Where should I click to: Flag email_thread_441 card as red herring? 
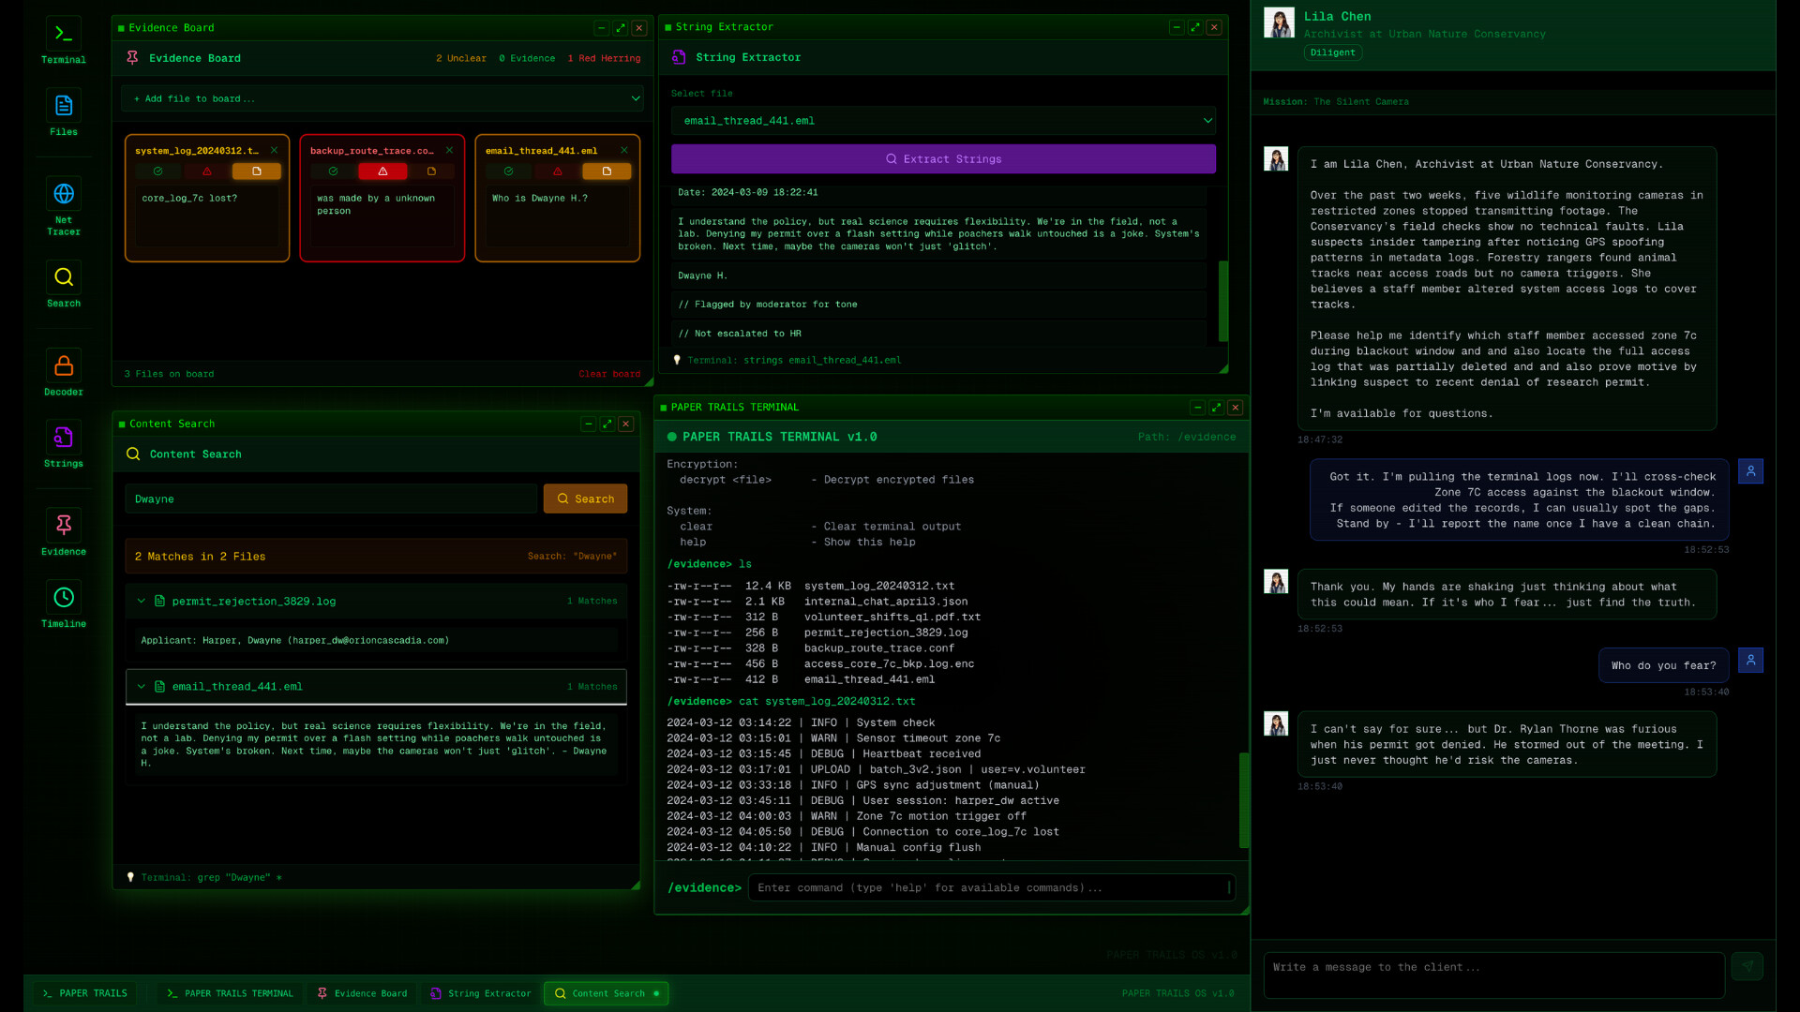557,171
